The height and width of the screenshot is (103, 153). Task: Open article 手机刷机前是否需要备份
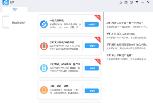(x=127, y=44)
